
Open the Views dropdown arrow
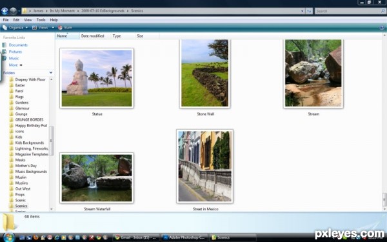click(x=53, y=28)
